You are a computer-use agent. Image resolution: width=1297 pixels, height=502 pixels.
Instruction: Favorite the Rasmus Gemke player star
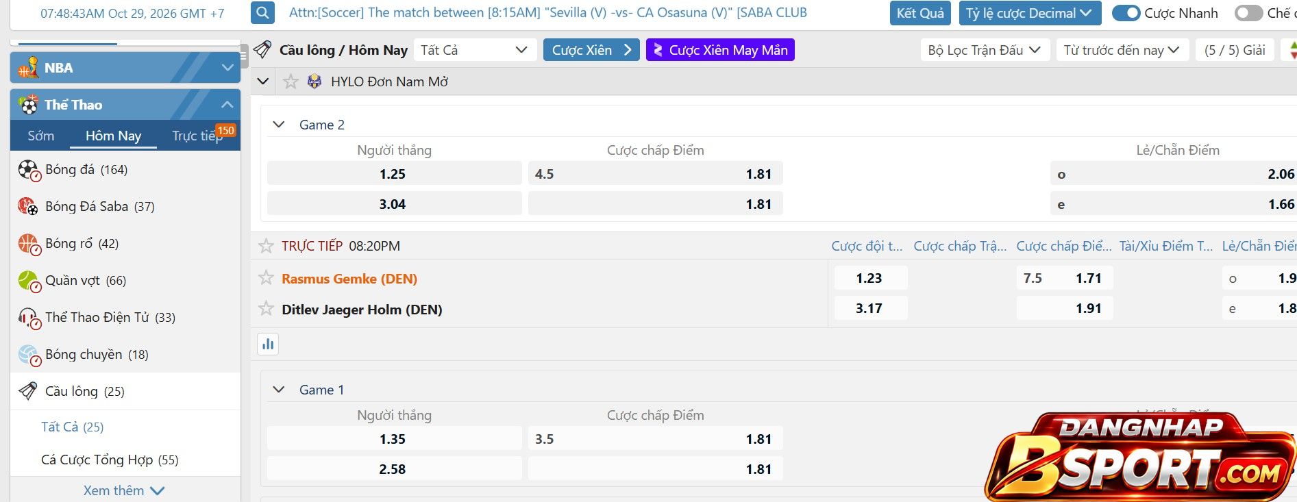coord(266,278)
